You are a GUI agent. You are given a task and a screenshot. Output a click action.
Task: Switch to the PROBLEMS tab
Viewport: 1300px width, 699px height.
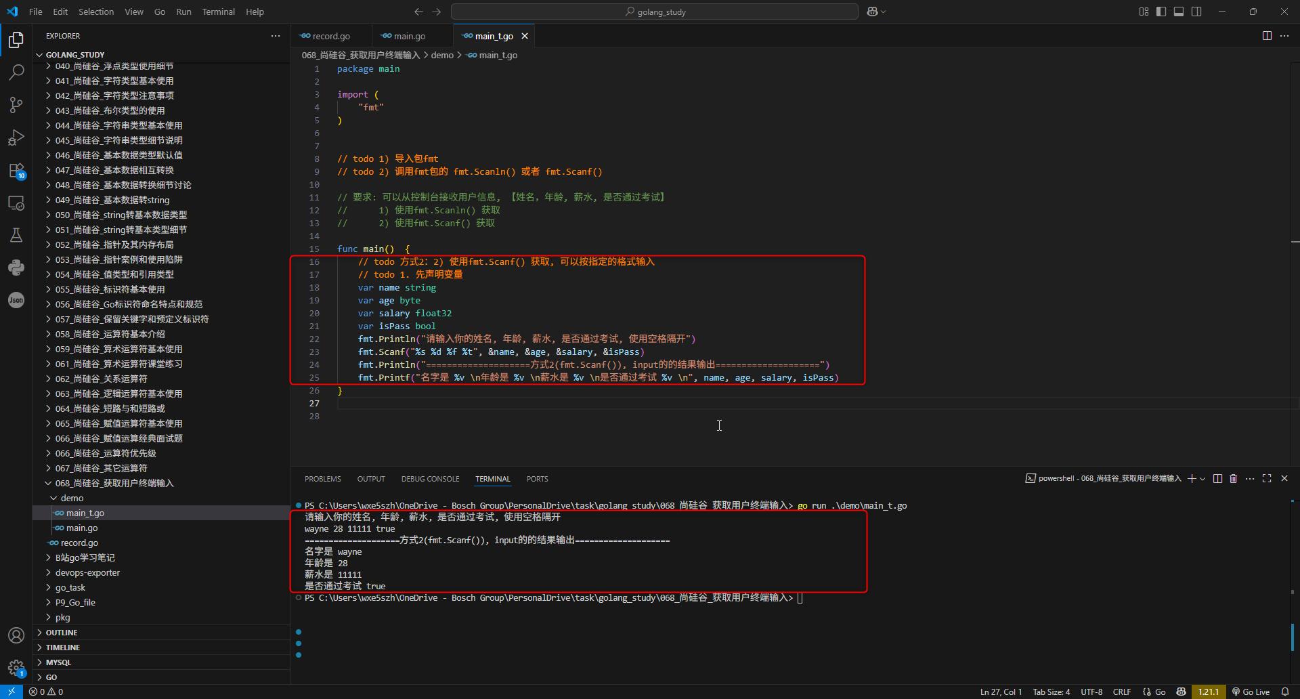coord(323,479)
